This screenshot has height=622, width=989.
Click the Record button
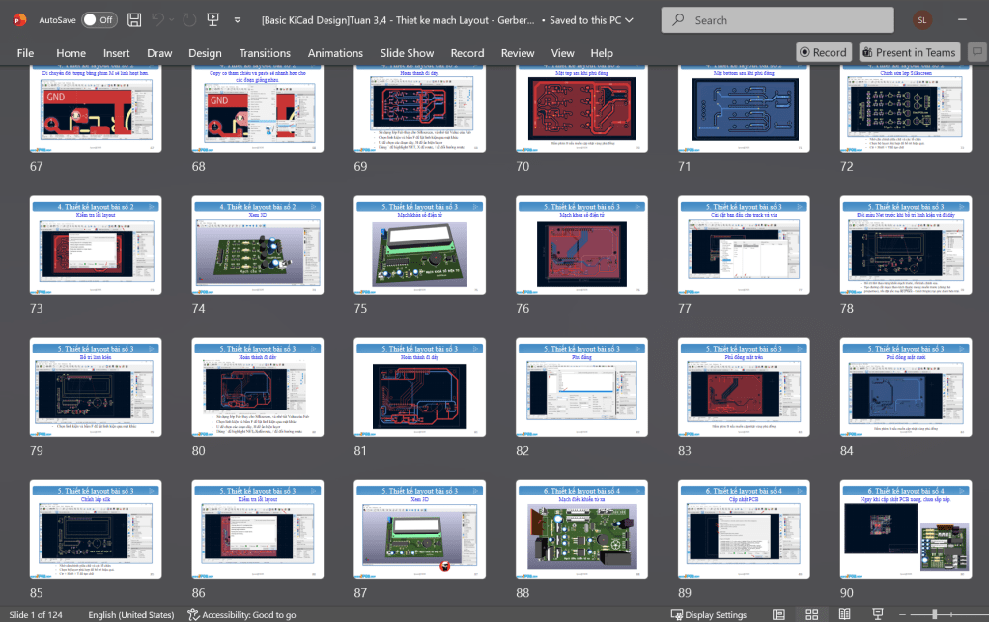click(x=823, y=52)
